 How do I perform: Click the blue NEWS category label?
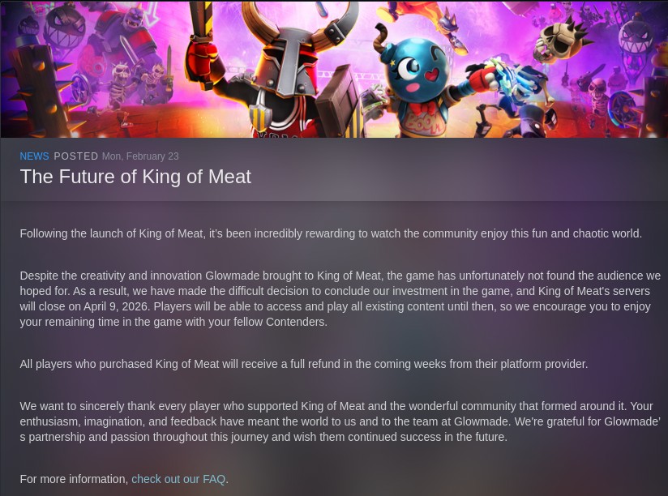(34, 156)
